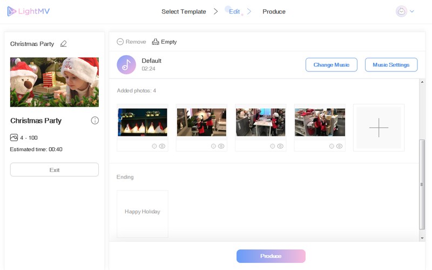Image resolution: width=432 pixels, height=270 pixels.
Task: Preview the first photo with eye icon
Action: coord(162,146)
